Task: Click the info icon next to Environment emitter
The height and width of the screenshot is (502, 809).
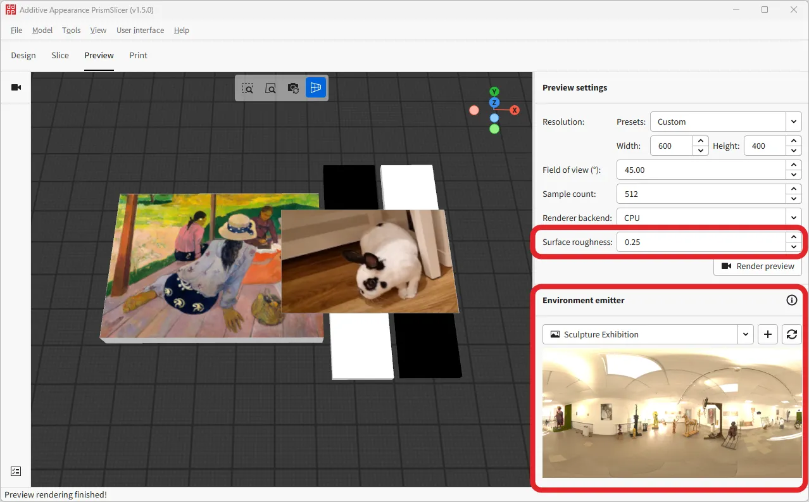Action: [791, 300]
